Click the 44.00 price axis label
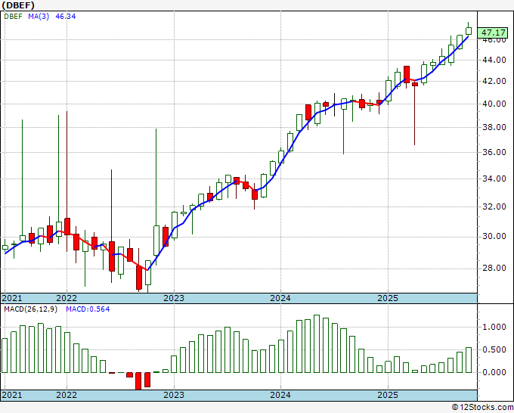 click(494, 60)
